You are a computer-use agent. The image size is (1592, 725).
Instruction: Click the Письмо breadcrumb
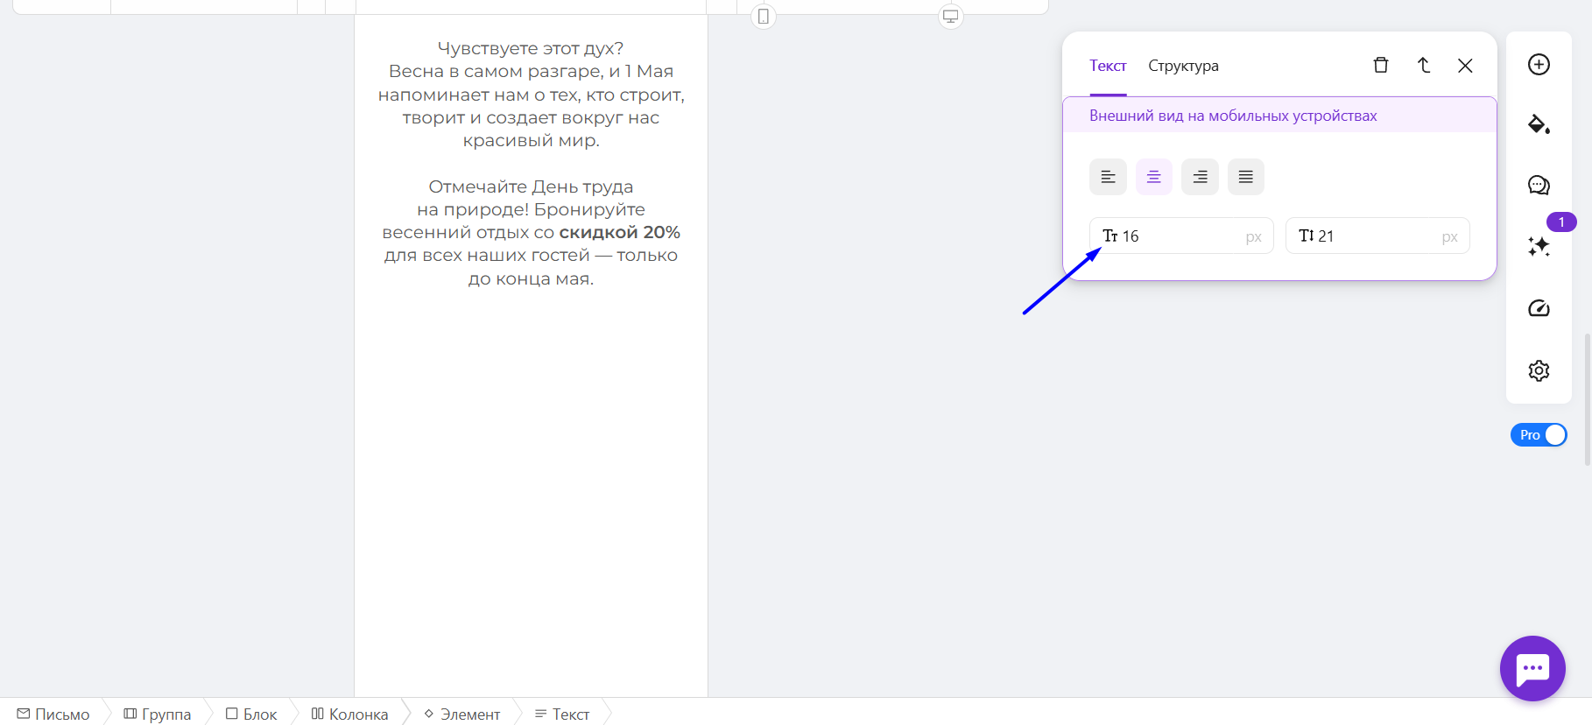53,714
